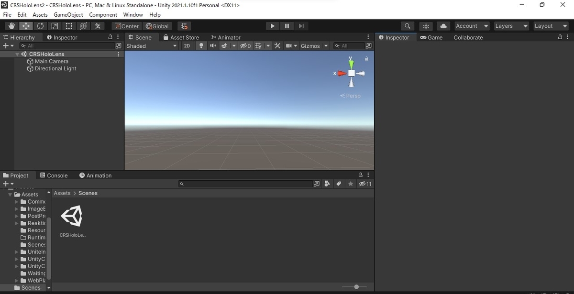Toggle hidden packages visibility showing 11
574x294 pixels.
coord(365,184)
